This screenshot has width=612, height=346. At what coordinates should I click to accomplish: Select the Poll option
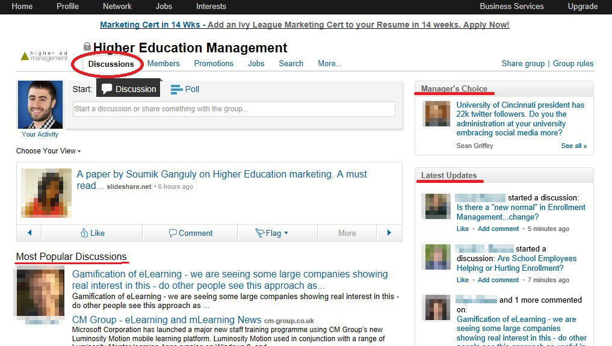185,89
